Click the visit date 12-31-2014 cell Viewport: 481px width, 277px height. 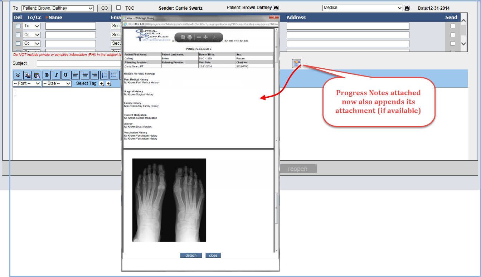205,66
